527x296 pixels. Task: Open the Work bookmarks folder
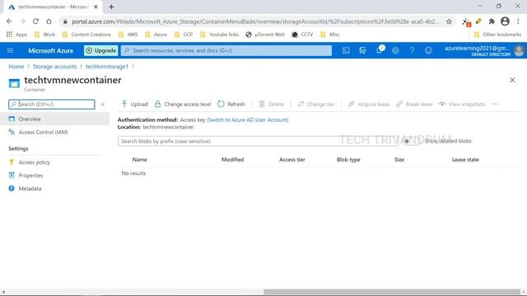pyautogui.click(x=44, y=35)
